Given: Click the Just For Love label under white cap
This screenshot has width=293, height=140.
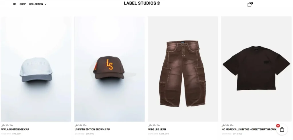Looking at the screenshot, I should [7, 125].
